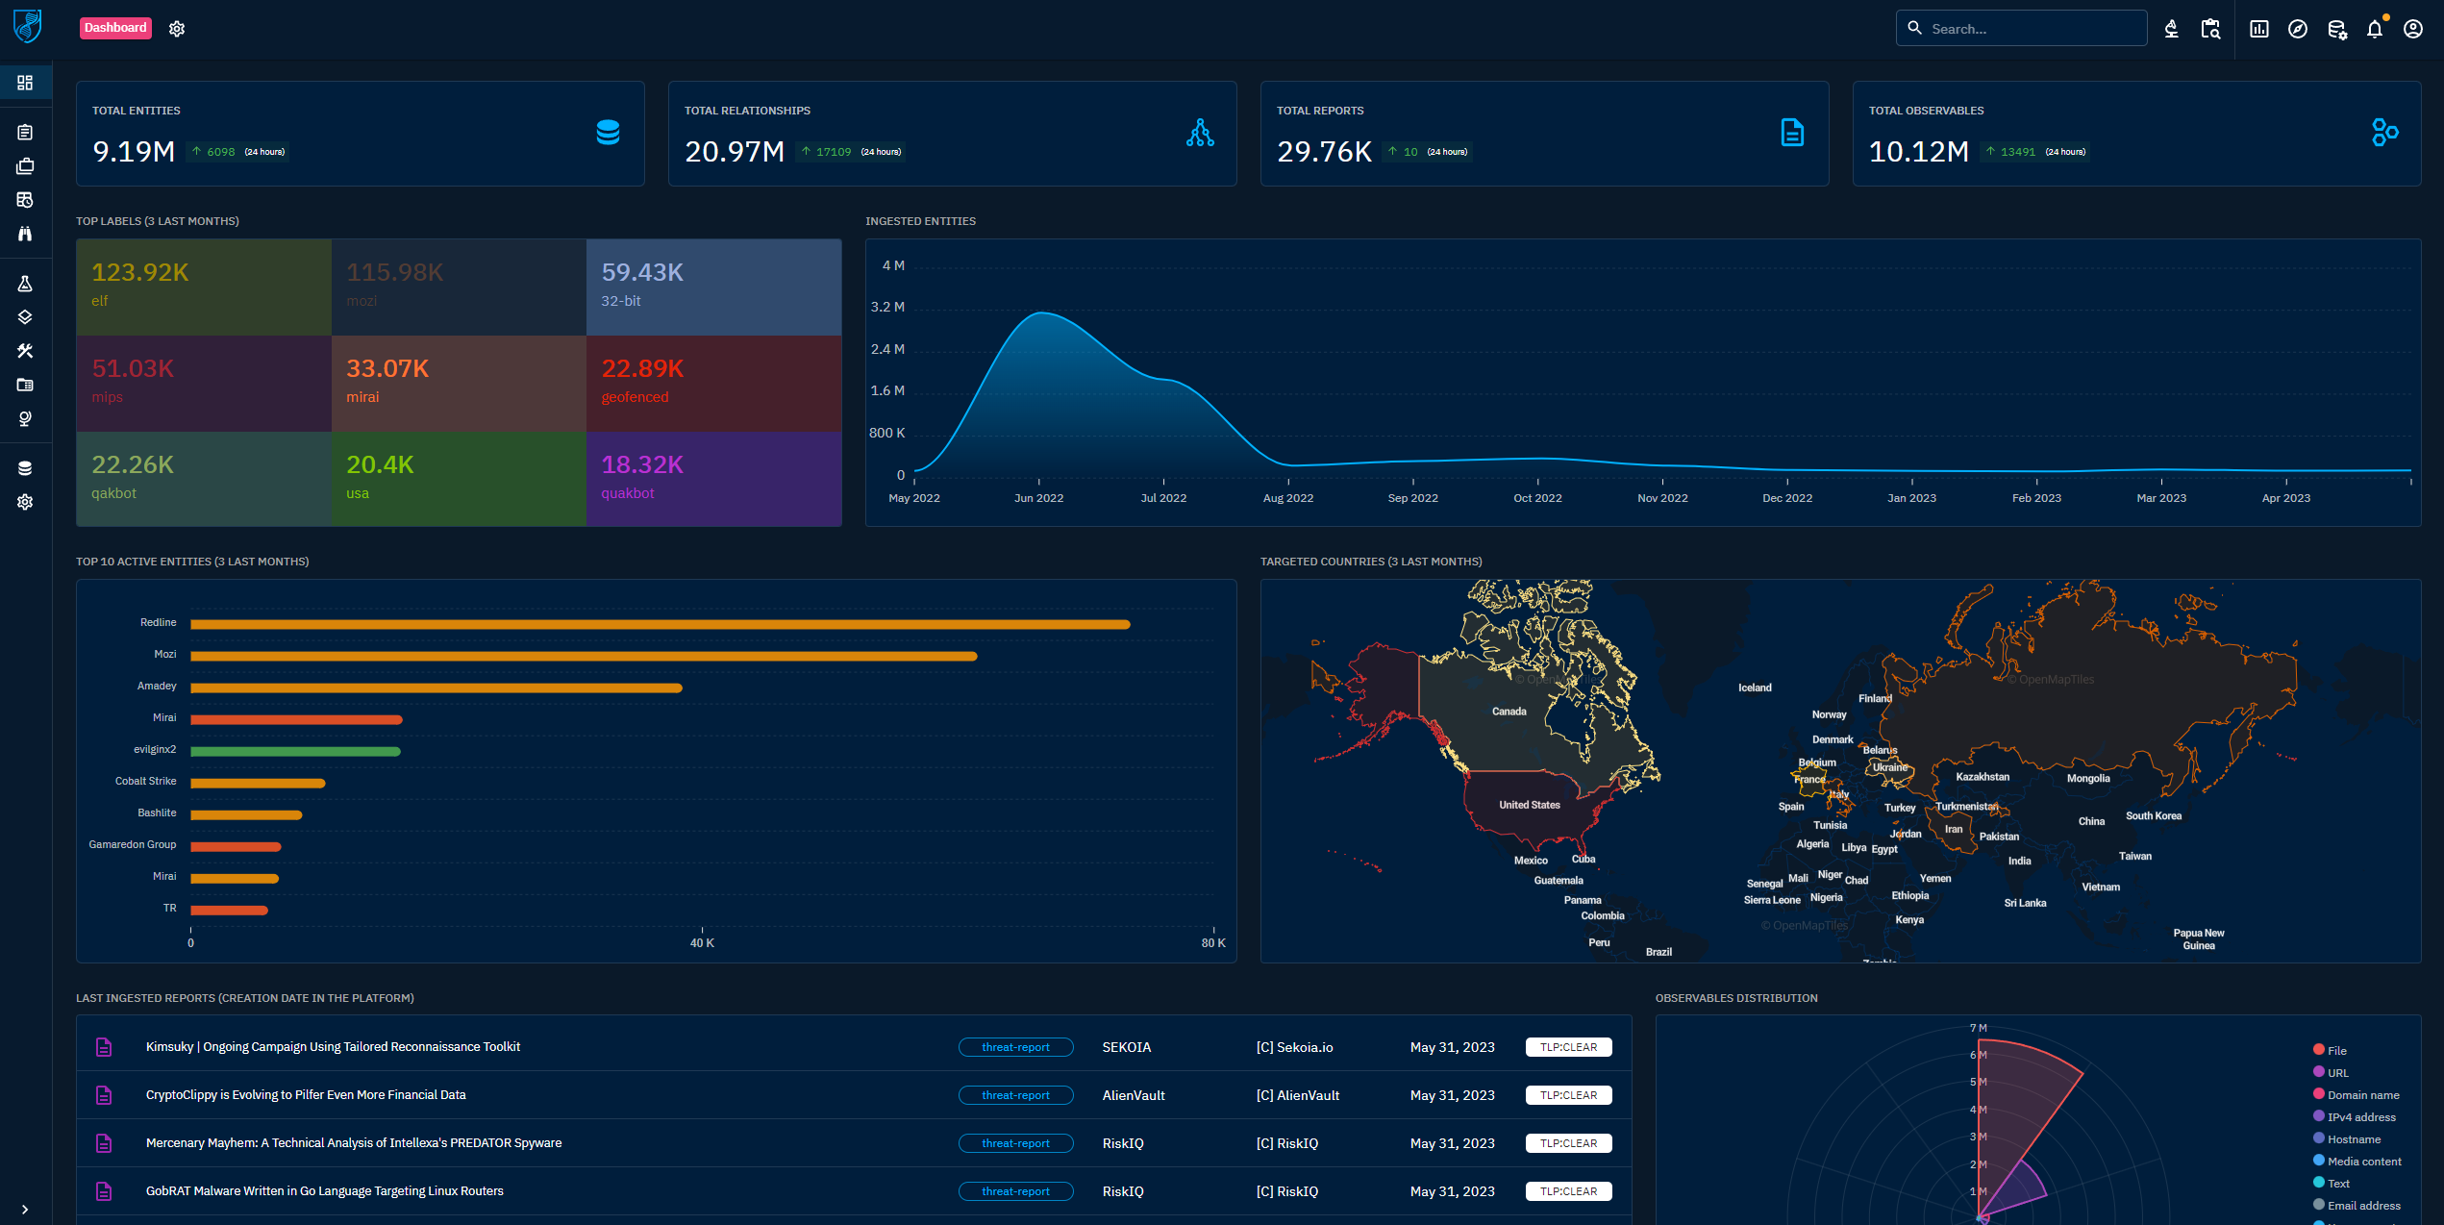
Task: Toggle the Domain name legend entry
Action: pyautogui.click(x=2362, y=1094)
